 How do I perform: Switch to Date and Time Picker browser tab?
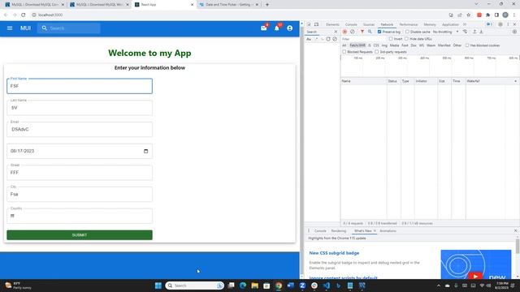pyautogui.click(x=229, y=5)
